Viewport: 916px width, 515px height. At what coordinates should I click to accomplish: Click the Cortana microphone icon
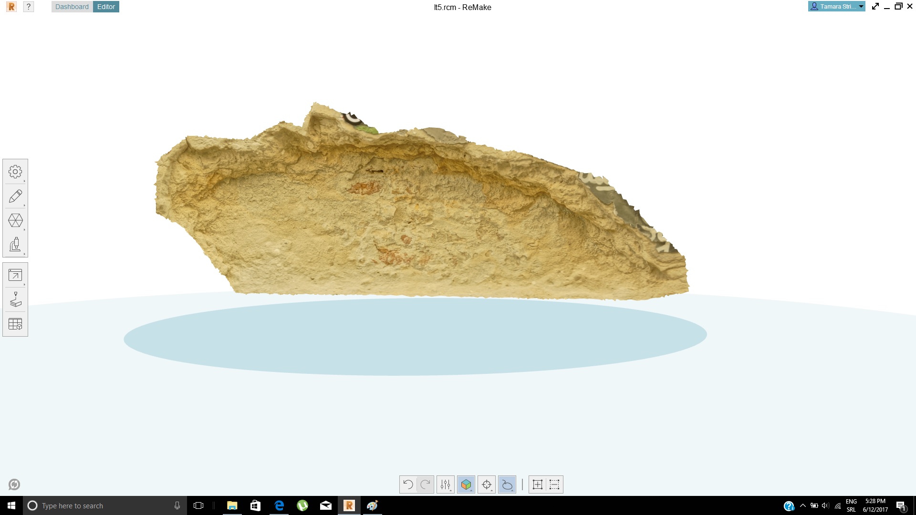pos(177,505)
